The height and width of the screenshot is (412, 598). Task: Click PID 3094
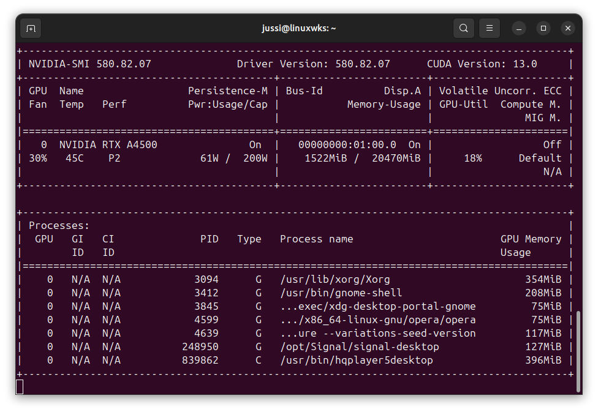pos(206,279)
